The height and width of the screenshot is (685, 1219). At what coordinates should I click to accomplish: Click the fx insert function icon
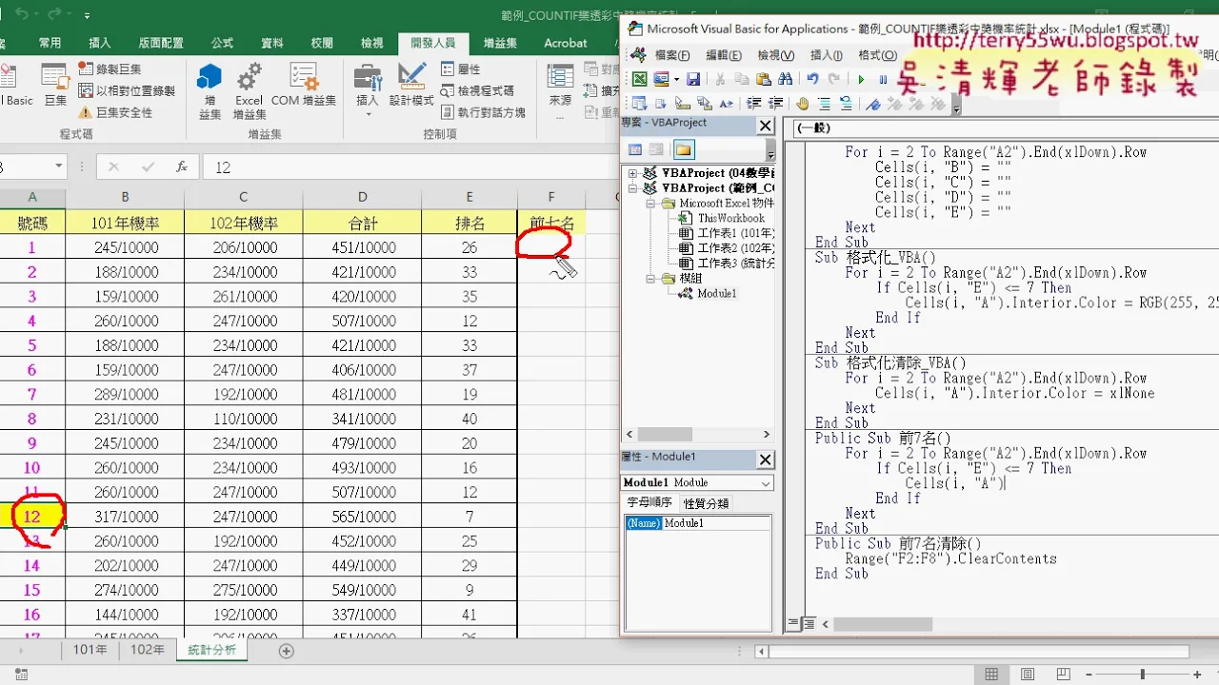182,166
